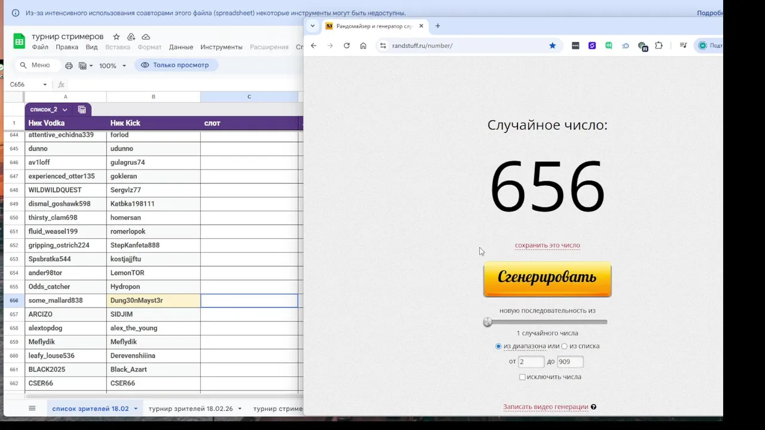Close the Рандомайзер browser tab
The image size is (765, 430).
tap(421, 26)
